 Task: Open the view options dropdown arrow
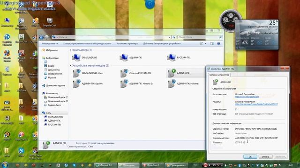coord(205,43)
